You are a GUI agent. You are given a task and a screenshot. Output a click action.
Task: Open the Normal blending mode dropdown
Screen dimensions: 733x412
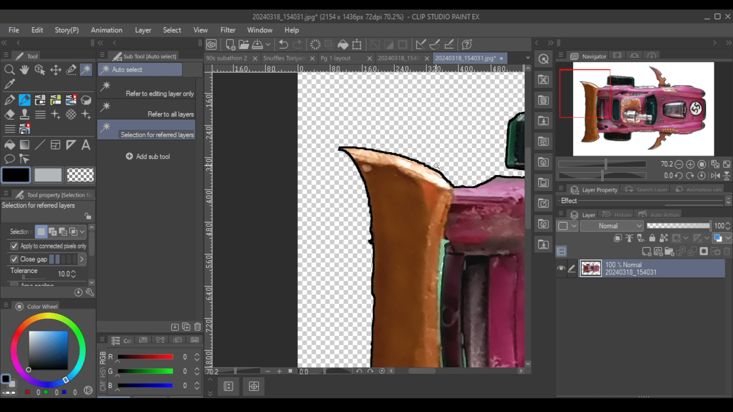[612, 226]
